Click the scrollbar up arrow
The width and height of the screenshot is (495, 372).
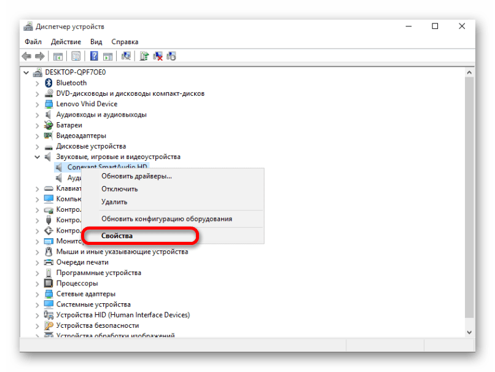point(469,72)
